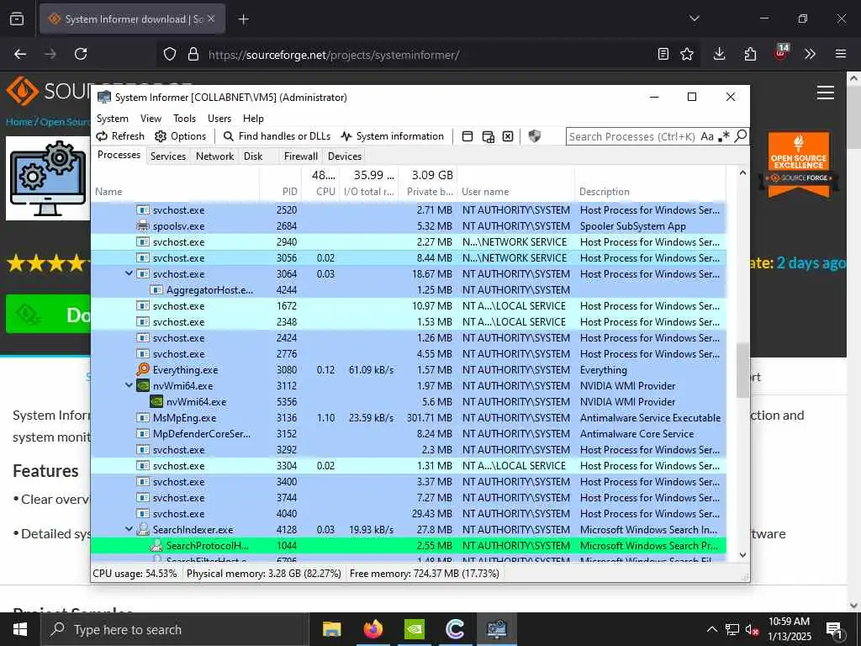
Task: Toggle regex search option
Action: point(724,136)
